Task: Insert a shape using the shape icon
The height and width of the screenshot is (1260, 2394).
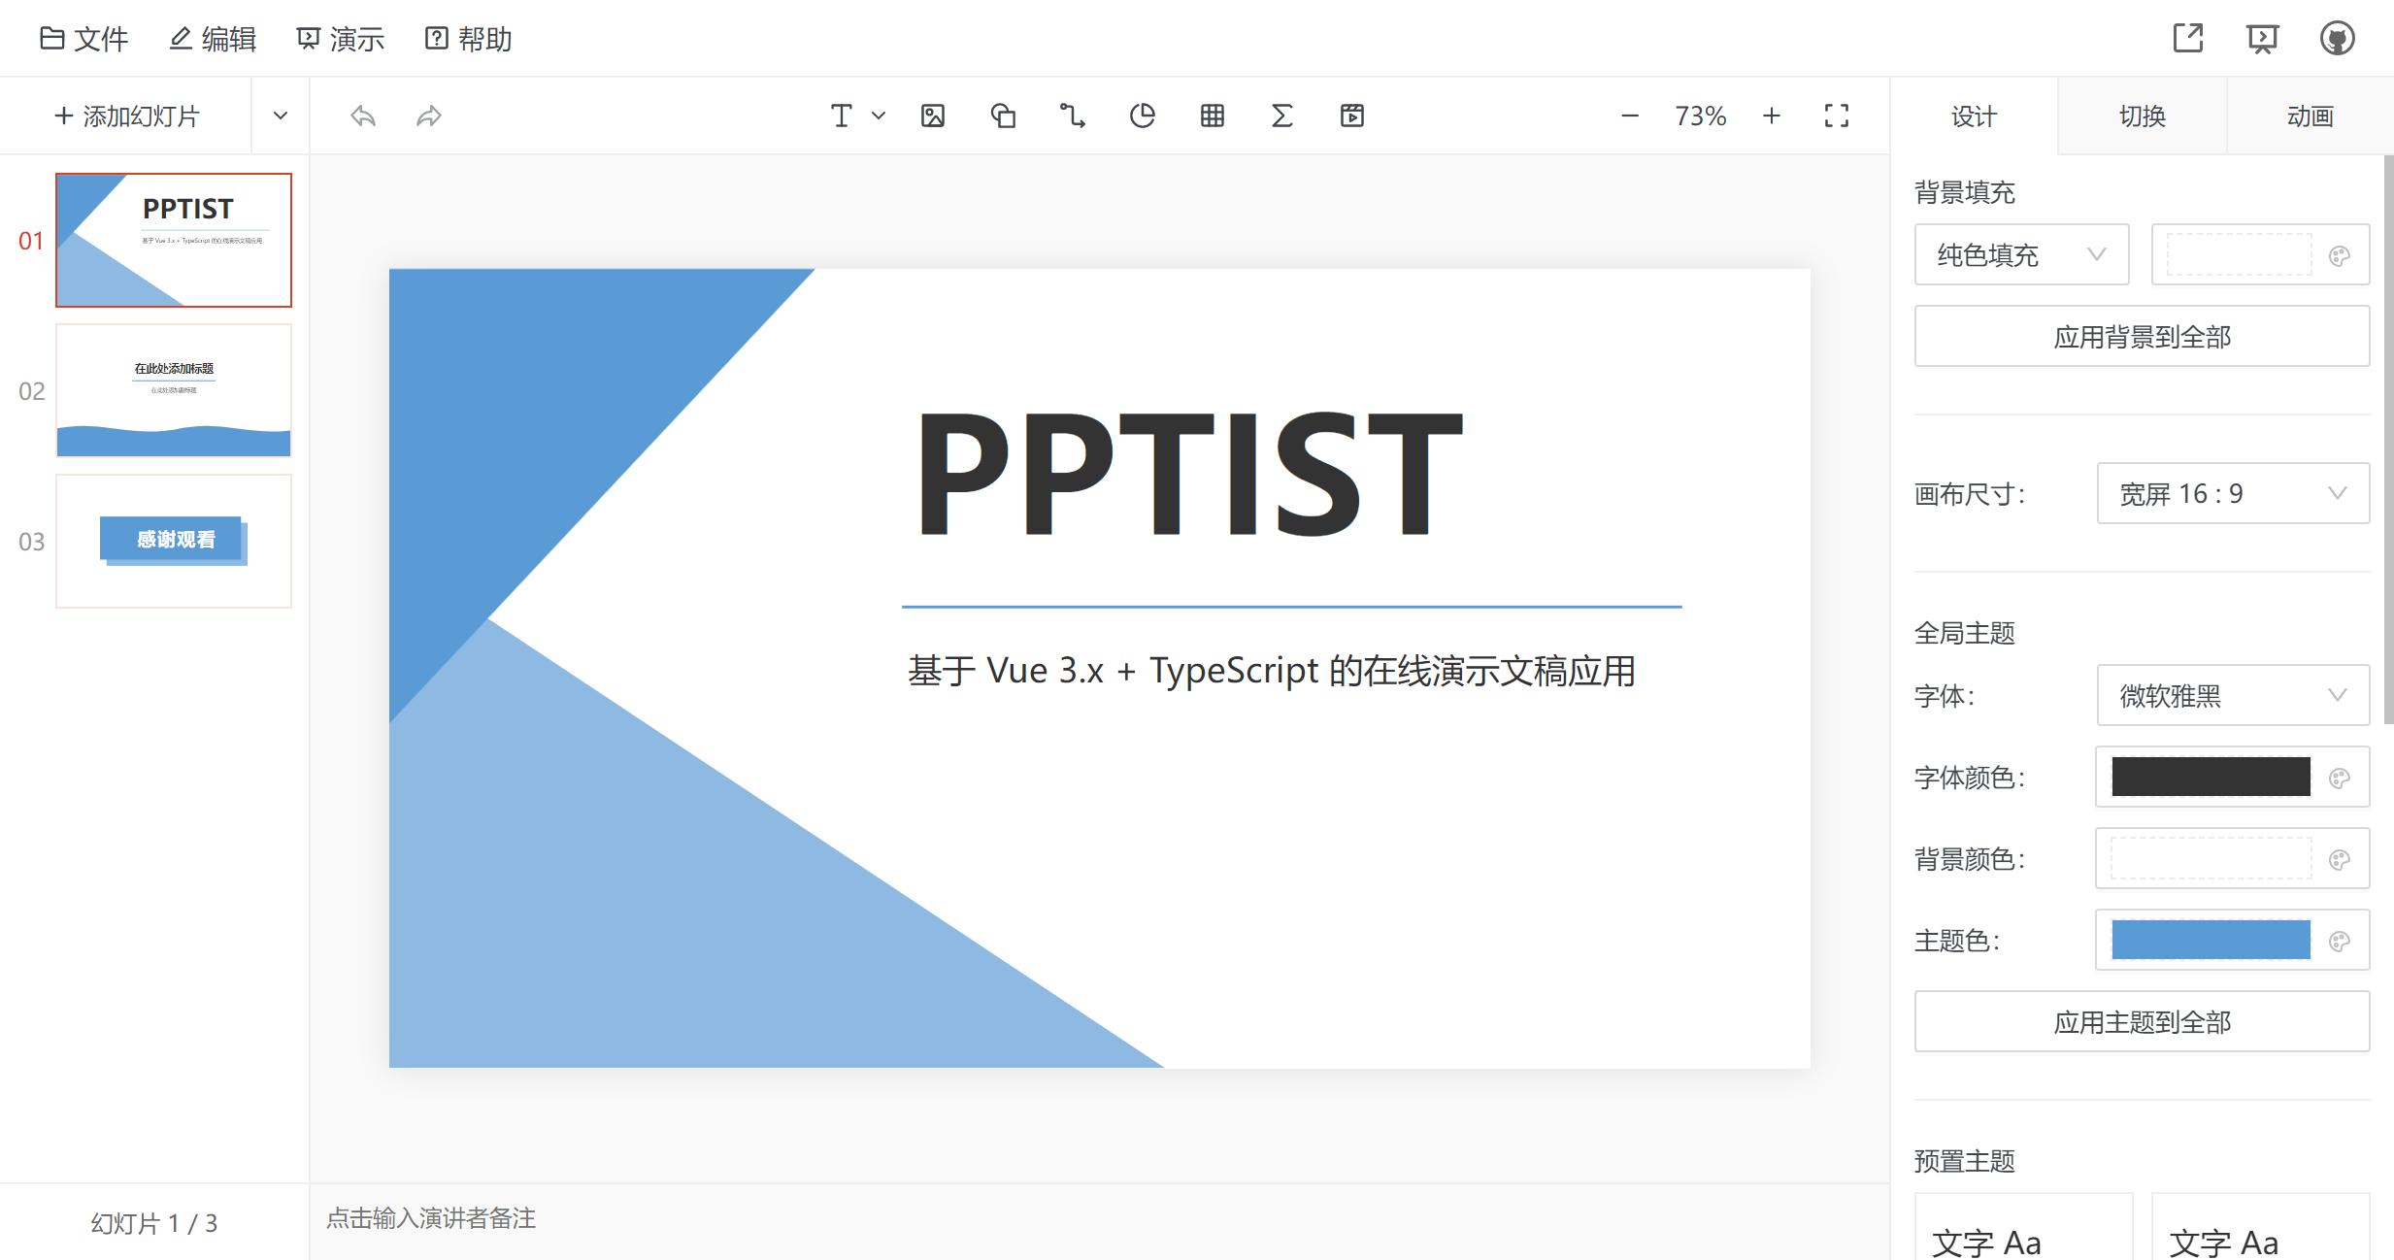Action: click(1004, 116)
